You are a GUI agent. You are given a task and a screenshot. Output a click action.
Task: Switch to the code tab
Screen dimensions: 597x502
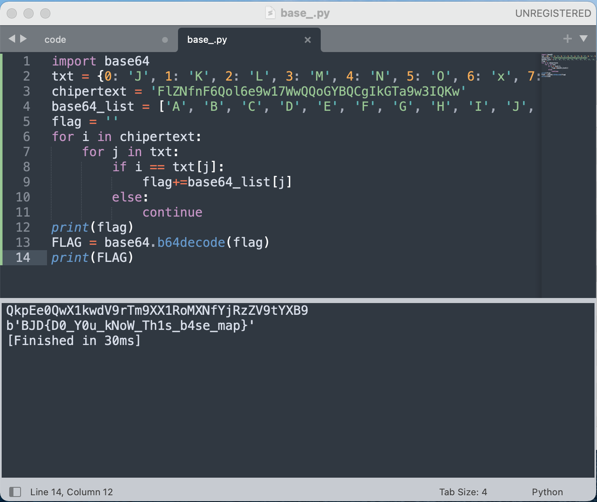tap(55, 39)
